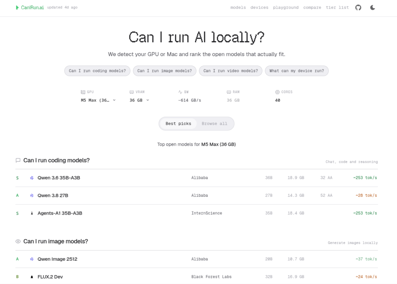
Task: Click the chat bubble icon beside coding models
Action: click(18, 160)
